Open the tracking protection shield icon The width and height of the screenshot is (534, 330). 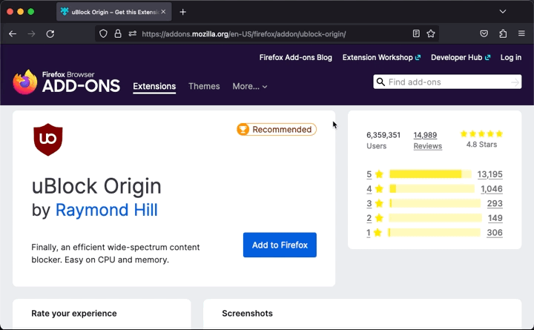click(103, 33)
